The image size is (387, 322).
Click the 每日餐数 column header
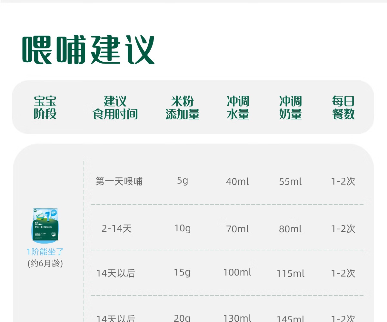tap(343, 107)
